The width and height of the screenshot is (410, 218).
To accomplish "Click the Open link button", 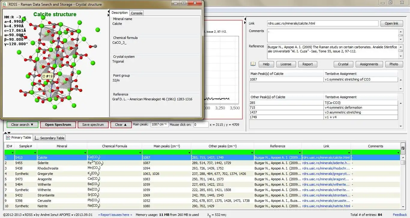I will [x=391, y=23].
